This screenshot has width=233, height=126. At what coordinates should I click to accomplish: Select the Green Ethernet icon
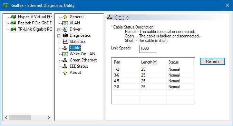point(65,60)
